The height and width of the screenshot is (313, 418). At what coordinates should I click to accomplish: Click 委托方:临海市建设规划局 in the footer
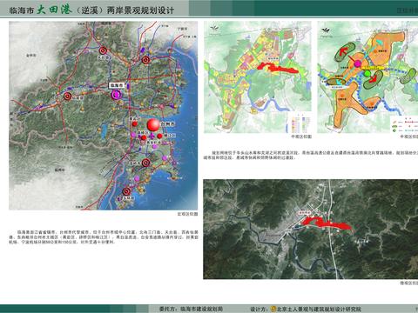point(191,309)
